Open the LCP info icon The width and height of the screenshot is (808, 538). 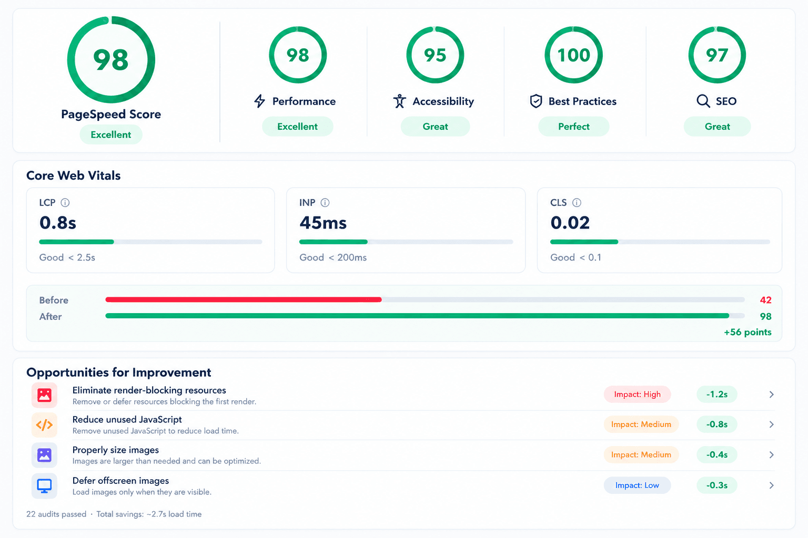(65, 203)
